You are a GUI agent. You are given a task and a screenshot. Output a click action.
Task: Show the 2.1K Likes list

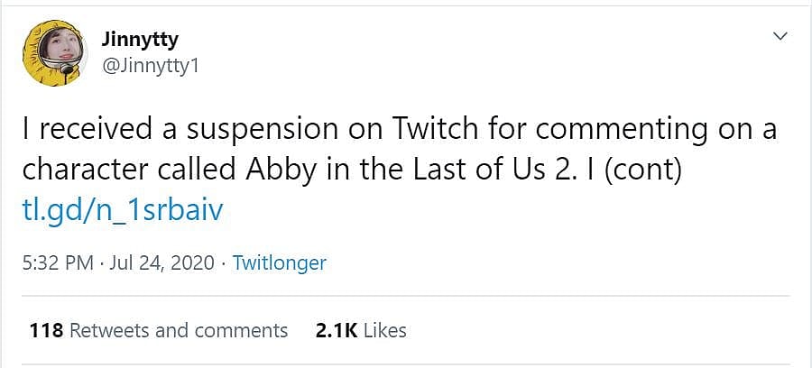pos(361,330)
